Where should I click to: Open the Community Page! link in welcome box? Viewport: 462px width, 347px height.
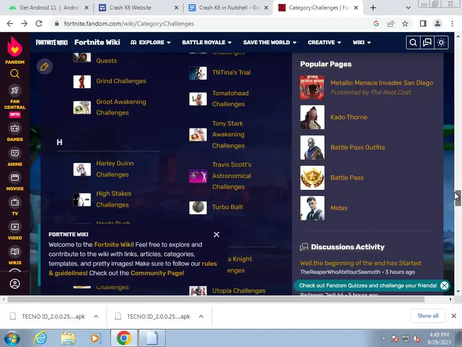click(157, 273)
